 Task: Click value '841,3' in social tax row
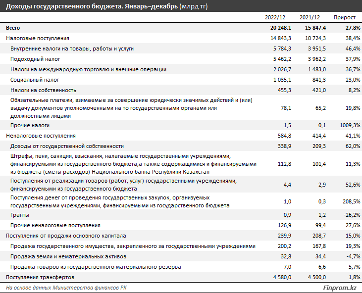pyautogui.click(x=319, y=80)
